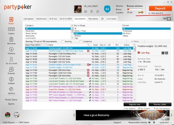This screenshot has height=125, width=174.
Task: Open Points Store link
Action: [11, 100]
